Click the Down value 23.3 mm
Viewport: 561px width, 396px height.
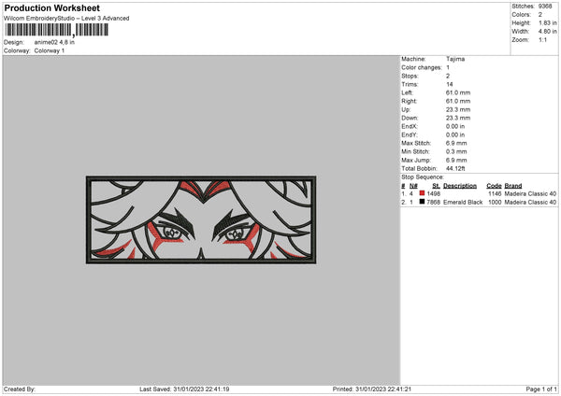[458, 118]
